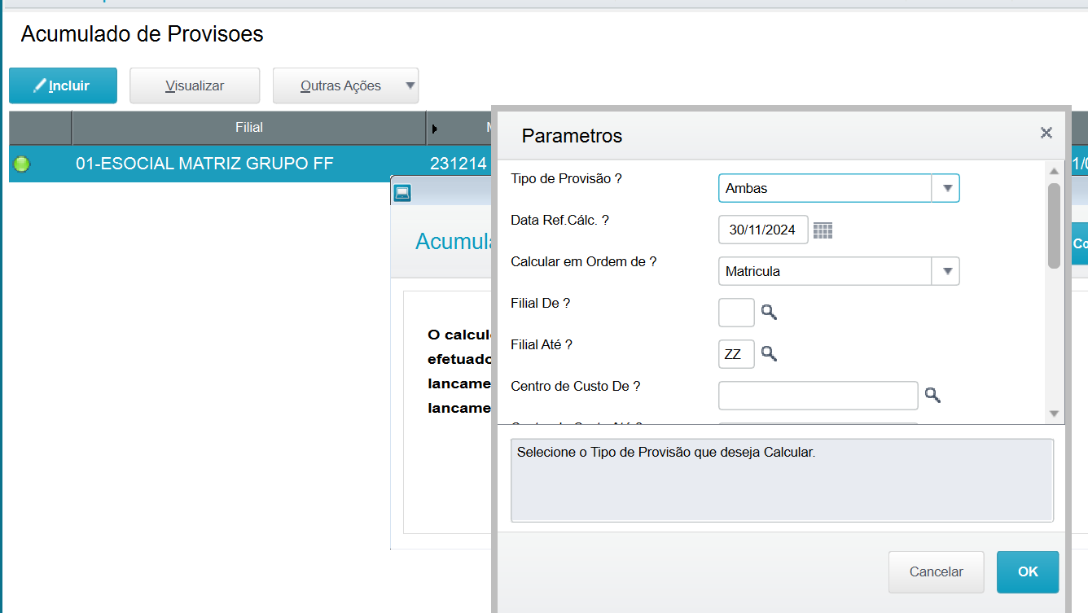Focus the Data Ref.Cálc. date field
Image resolution: width=1088 pixels, height=613 pixels.
pos(762,230)
